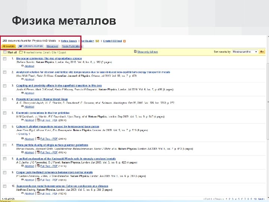Switch to the Scholarly Journals tab
Image resolution: width=269 pixels, height=202 pixels.
(x=31, y=46)
